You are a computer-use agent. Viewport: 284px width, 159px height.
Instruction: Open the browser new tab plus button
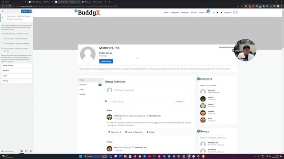click(x=110, y=2)
